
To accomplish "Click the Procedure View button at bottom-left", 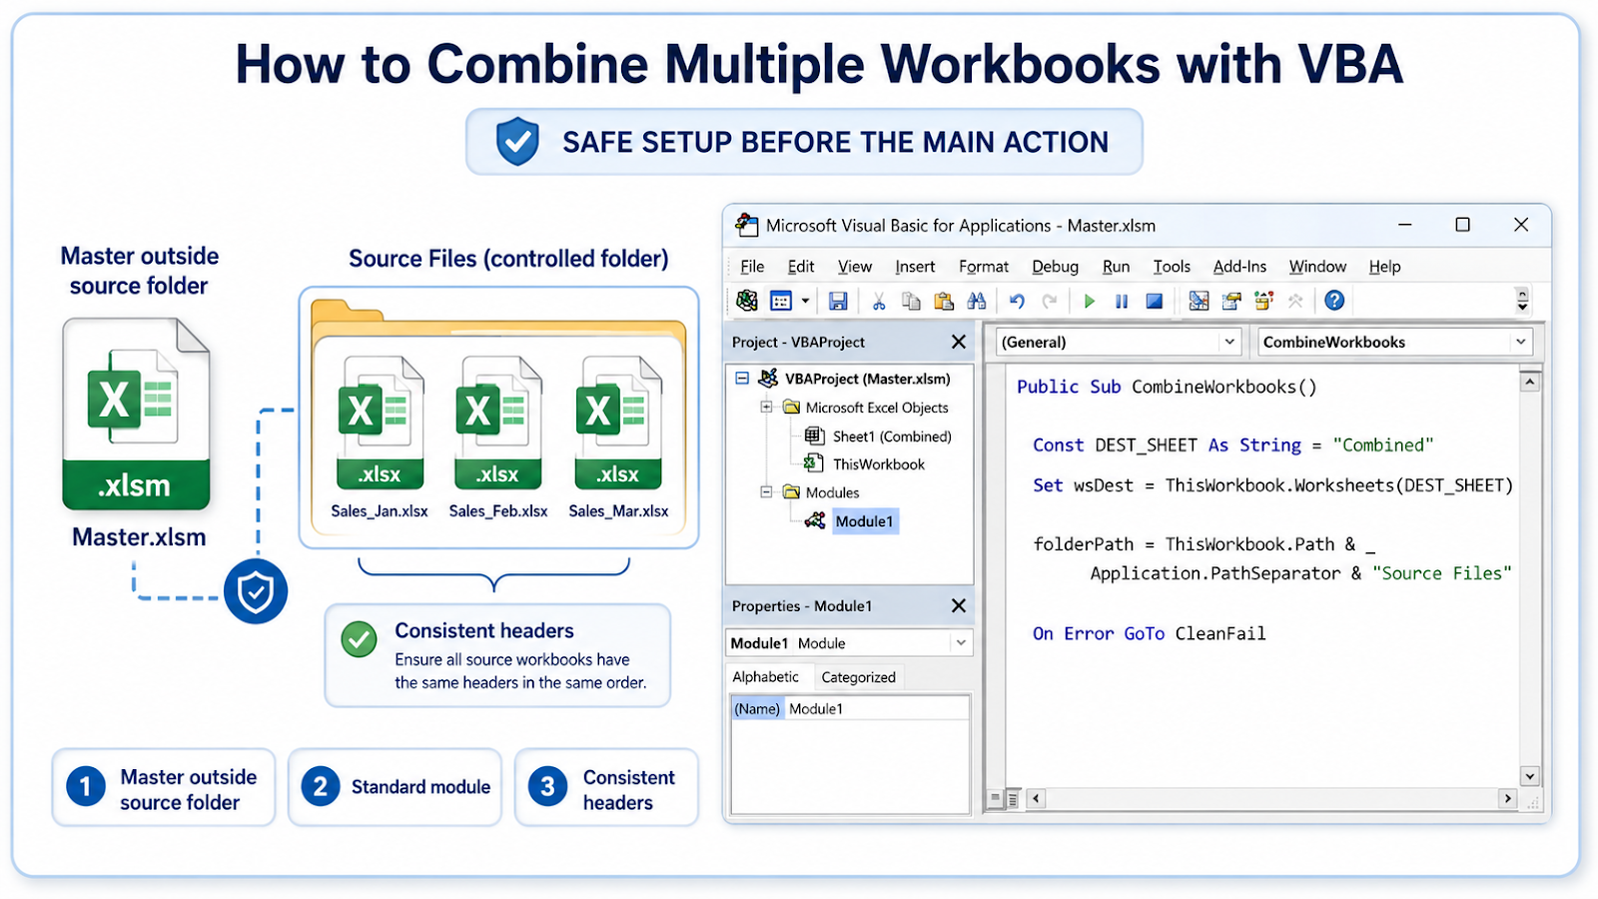I will click(x=995, y=799).
